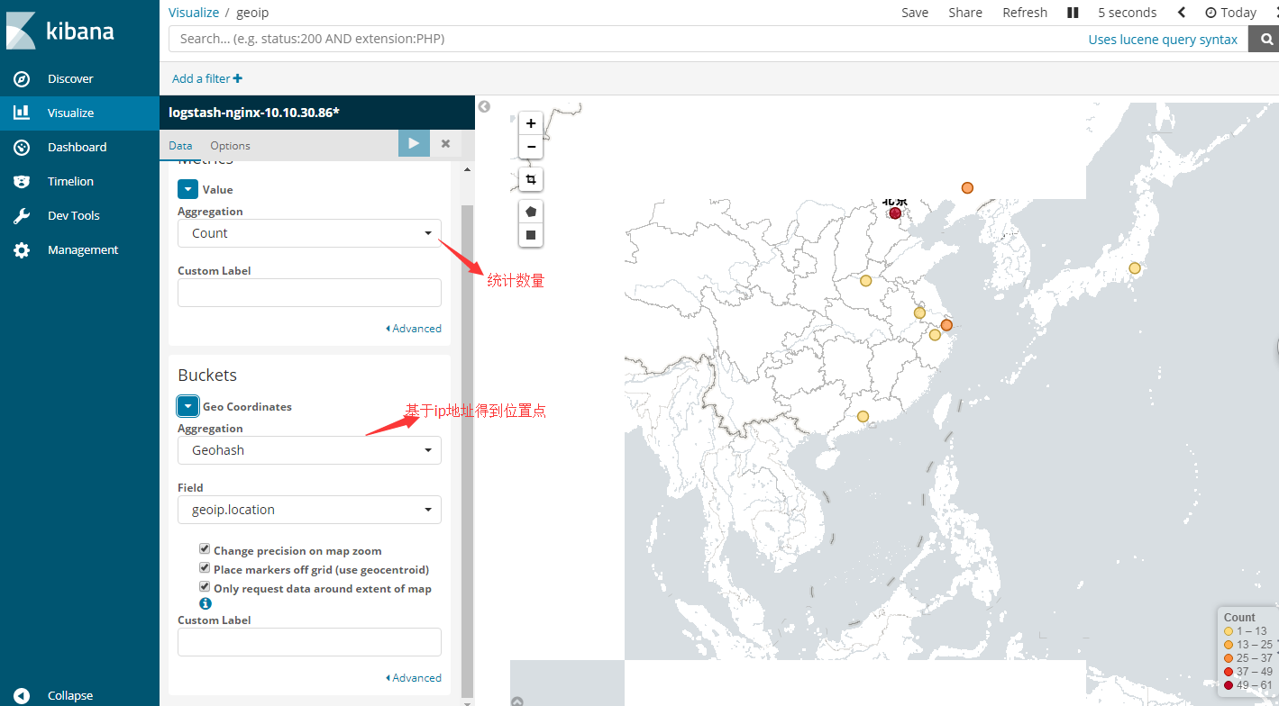This screenshot has width=1279, height=706.
Task: Click the Visualize breadcrumb link
Action: 194,13
